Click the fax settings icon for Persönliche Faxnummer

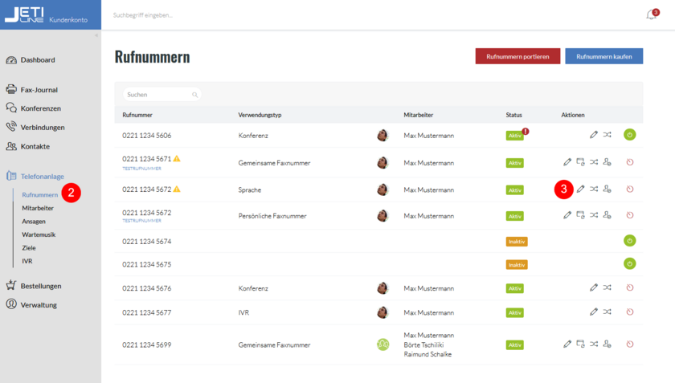580,215
